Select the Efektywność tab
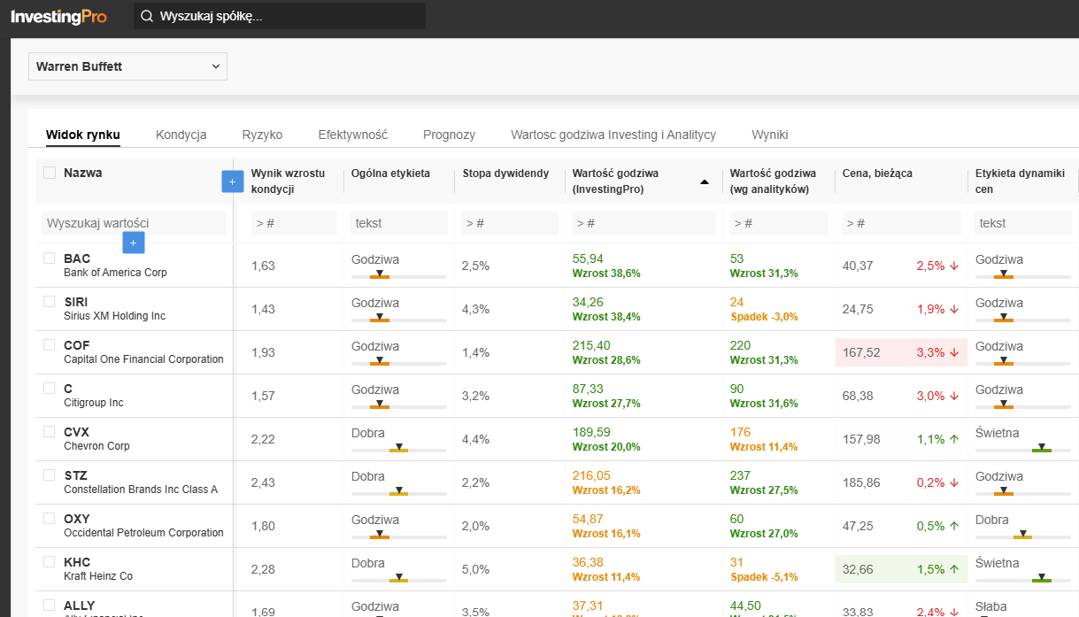 click(353, 135)
